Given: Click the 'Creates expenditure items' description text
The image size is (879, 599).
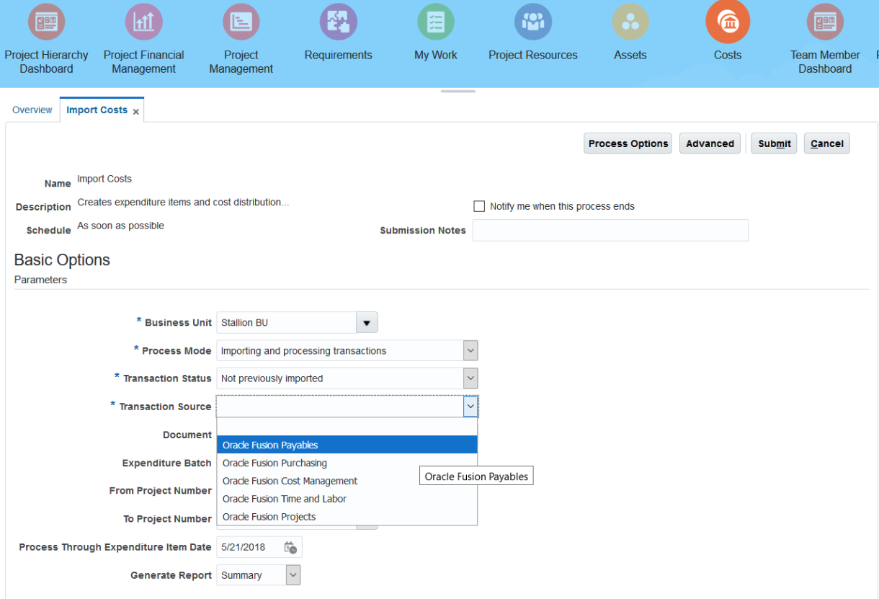Looking at the screenshot, I should pyautogui.click(x=183, y=203).
